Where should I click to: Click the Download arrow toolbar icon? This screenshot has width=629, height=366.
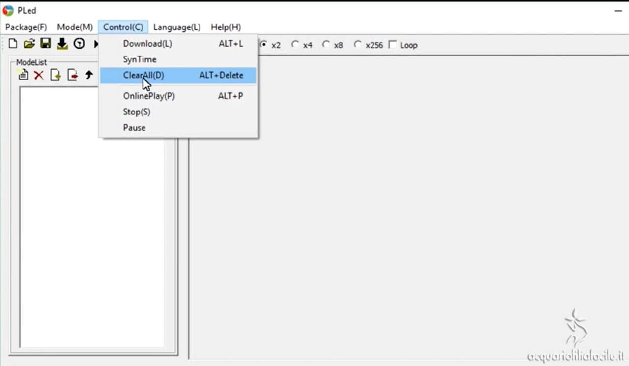tap(62, 44)
